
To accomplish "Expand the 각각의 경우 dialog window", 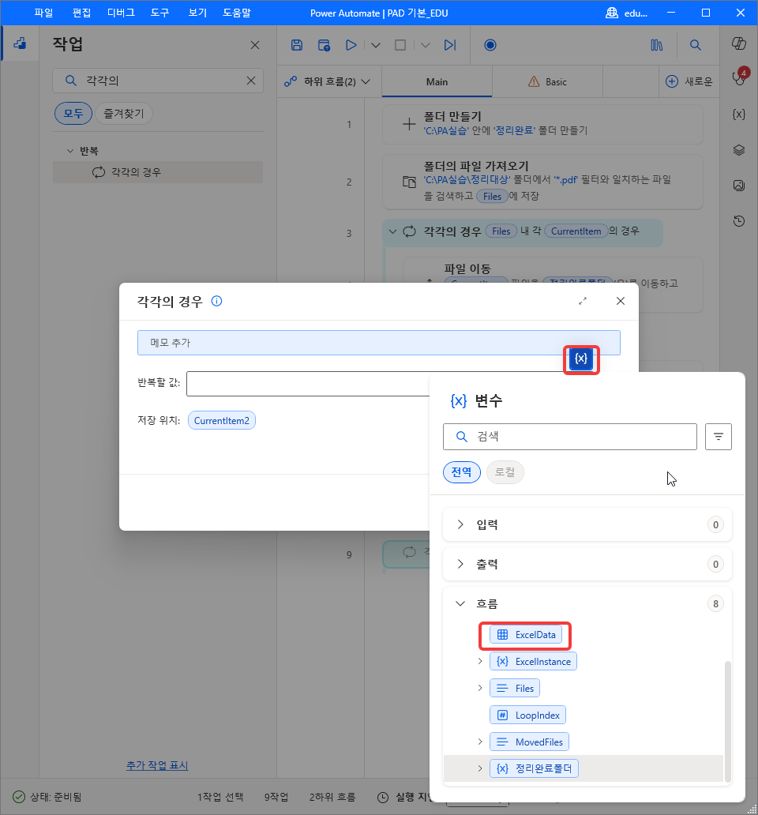I will click(x=583, y=301).
